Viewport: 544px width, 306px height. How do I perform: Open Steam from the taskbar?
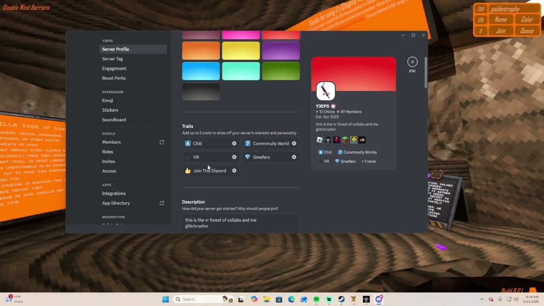point(341,299)
